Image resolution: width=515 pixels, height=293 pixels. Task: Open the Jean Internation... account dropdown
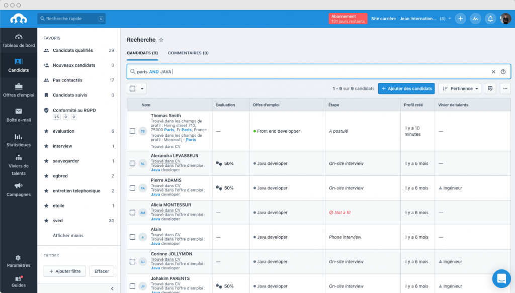click(425, 19)
